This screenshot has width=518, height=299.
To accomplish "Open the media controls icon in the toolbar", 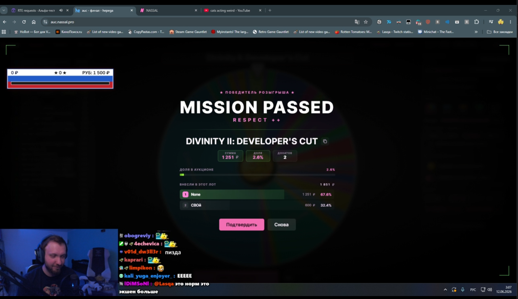I will (x=491, y=22).
